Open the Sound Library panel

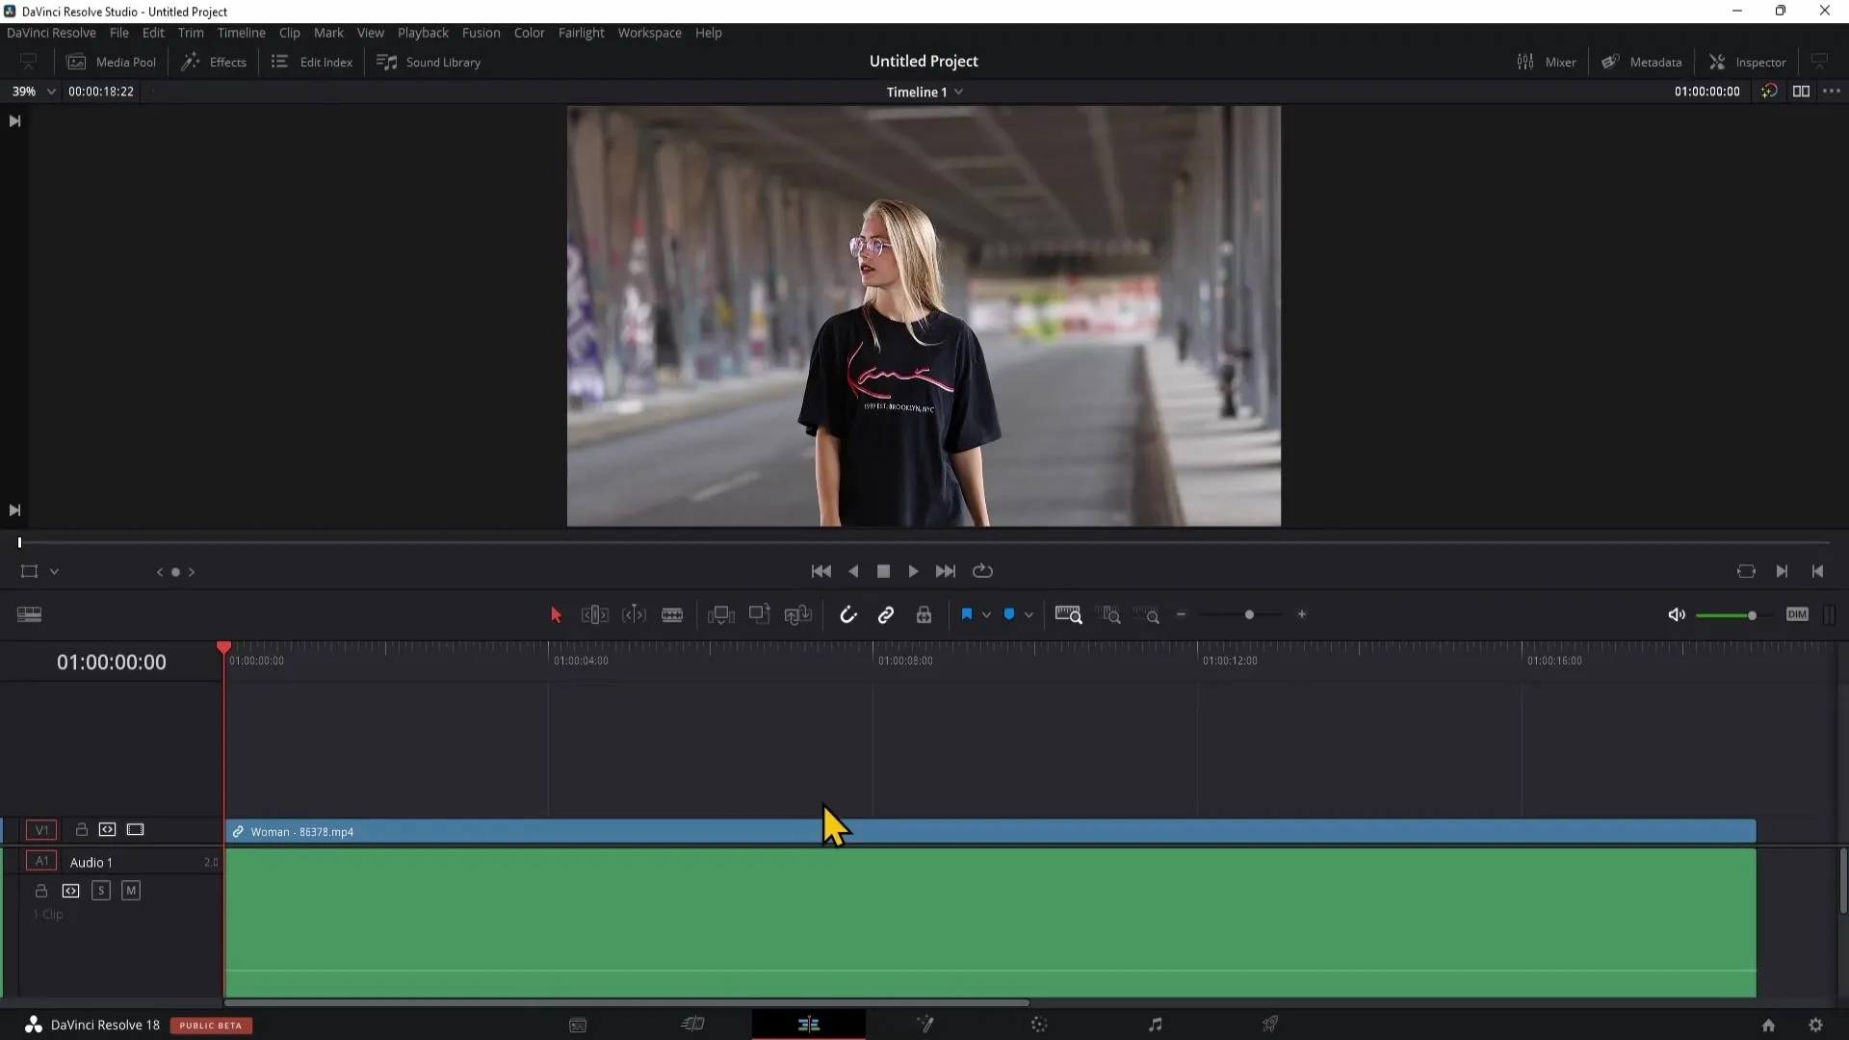coord(429,62)
